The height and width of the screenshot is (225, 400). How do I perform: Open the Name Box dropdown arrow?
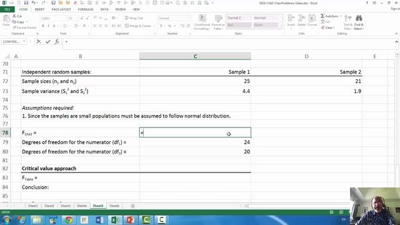pos(24,42)
